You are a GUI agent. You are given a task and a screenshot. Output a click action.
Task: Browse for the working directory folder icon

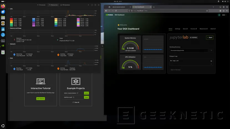(x=211, y=50)
